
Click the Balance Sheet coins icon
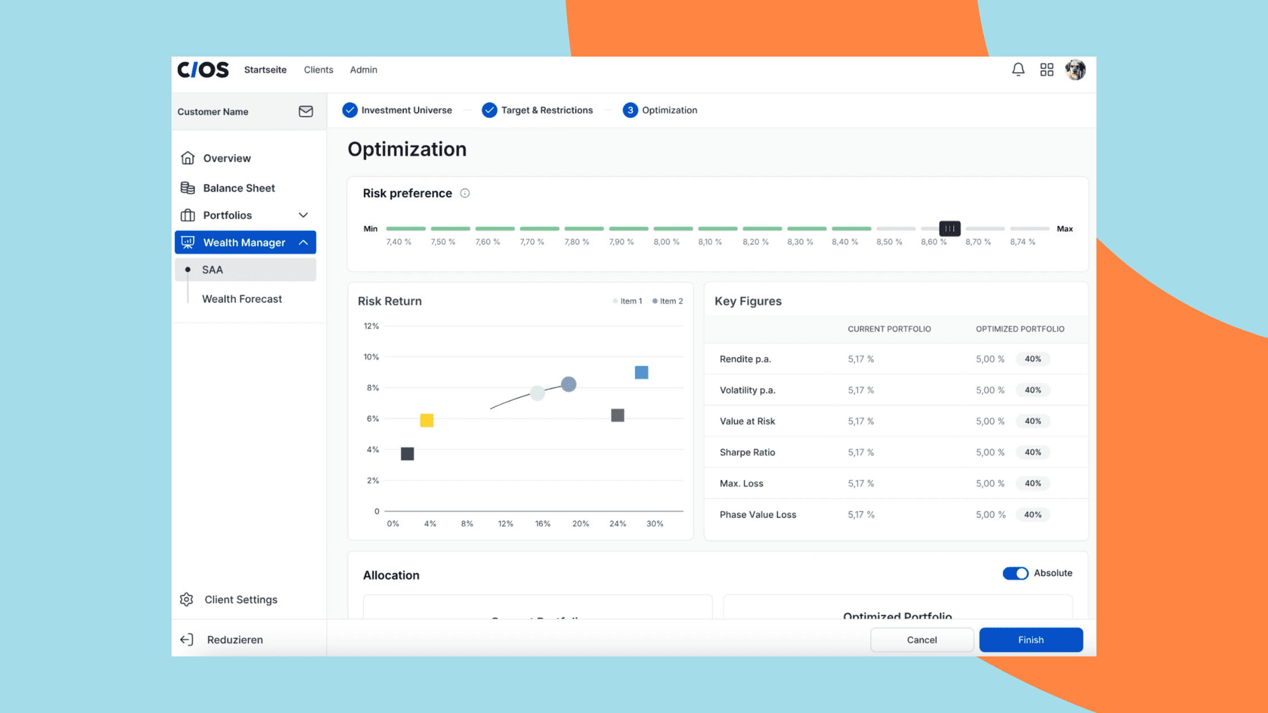(187, 187)
